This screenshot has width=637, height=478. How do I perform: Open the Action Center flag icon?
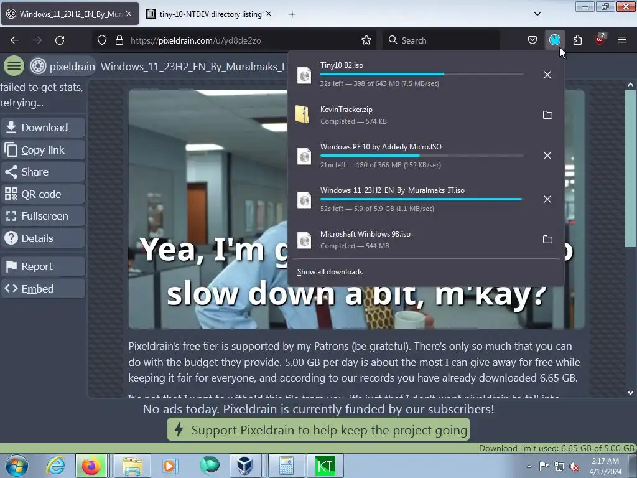544,466
